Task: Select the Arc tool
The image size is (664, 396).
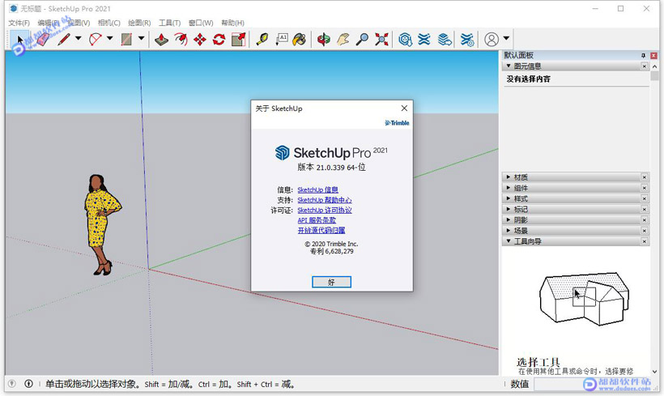Action: (96, 40)
